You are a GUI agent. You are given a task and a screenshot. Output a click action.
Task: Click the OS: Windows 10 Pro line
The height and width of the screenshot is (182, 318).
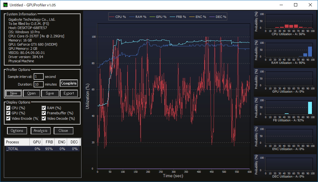(x=24, y=32)
